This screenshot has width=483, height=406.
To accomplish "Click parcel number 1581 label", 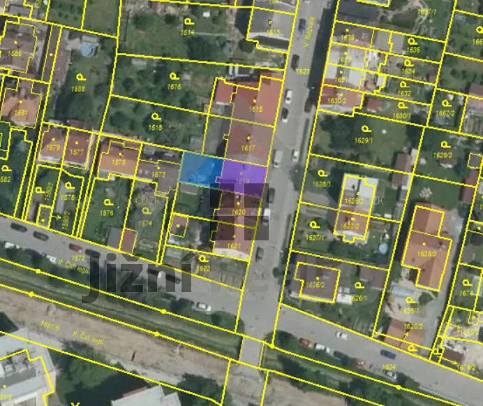I will [21, 113].
